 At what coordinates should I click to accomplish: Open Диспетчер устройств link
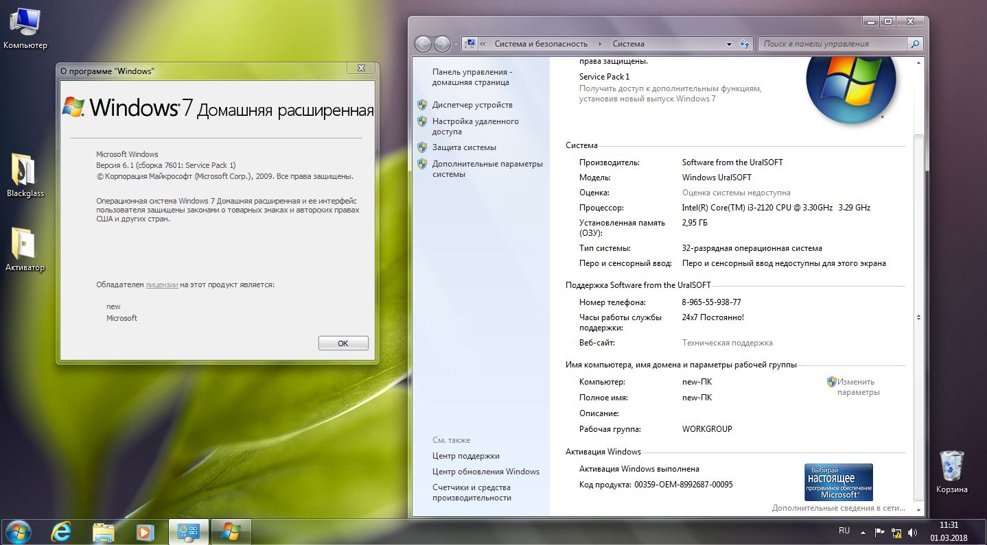coord(472,105)
